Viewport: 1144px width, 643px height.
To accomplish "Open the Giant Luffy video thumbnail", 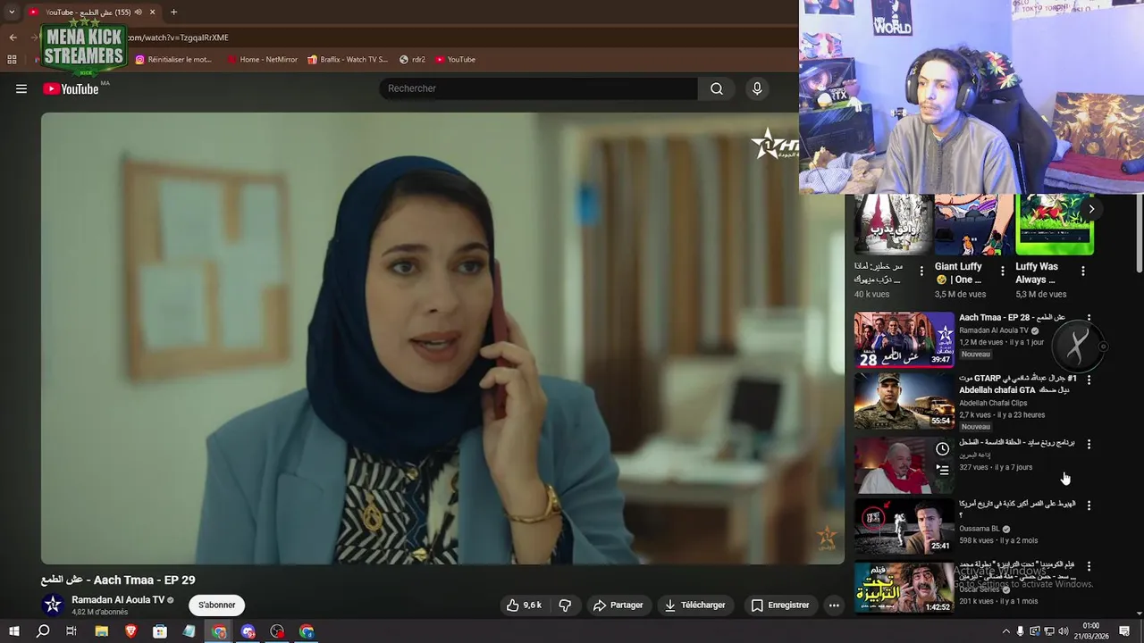I will [973, 224].
